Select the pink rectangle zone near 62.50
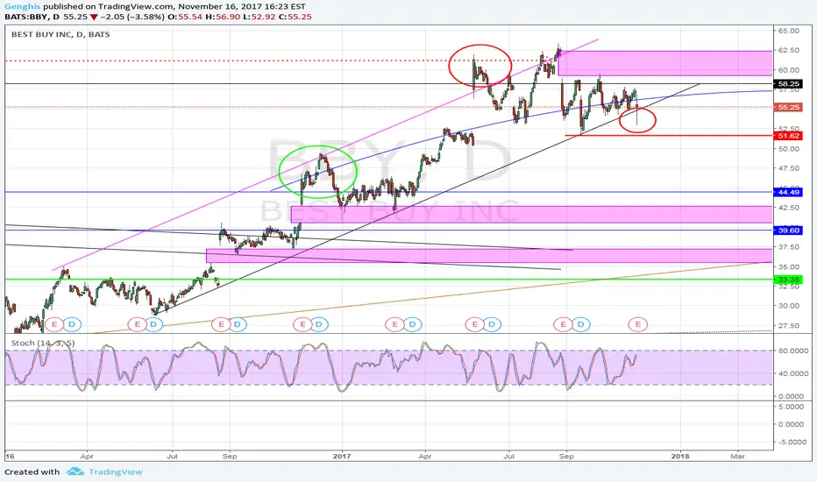Image resolution: width=817 pixels, height=482 pixels. (664, 63)
